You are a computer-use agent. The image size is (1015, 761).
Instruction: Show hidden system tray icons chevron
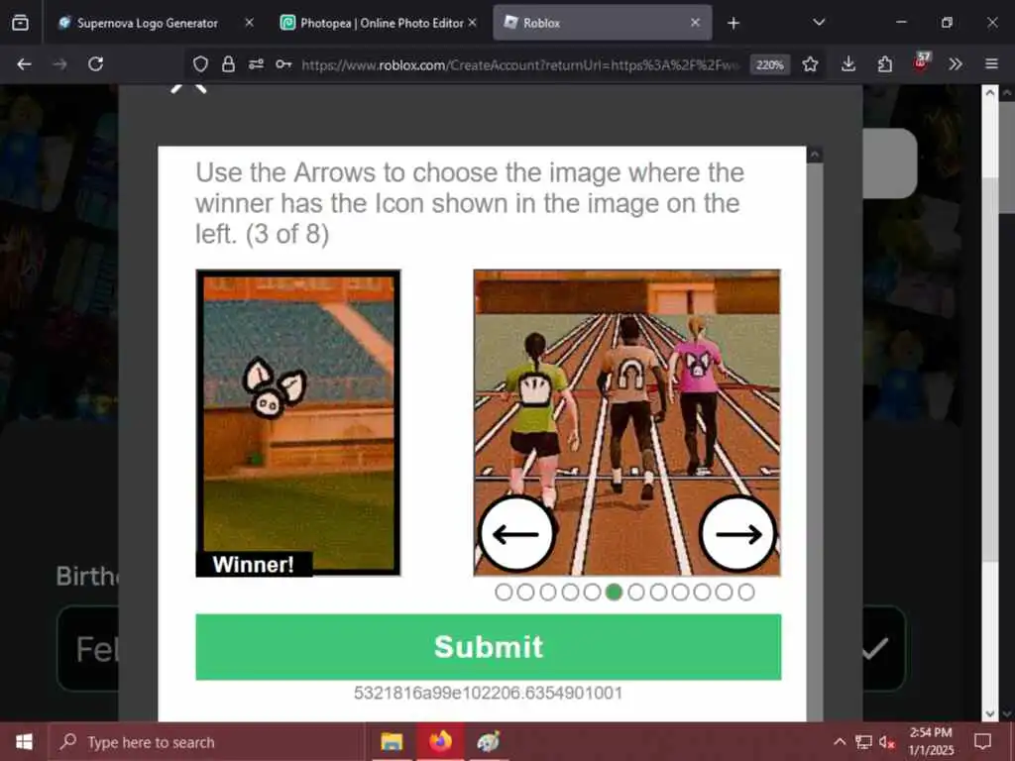[x=840, y=742]
